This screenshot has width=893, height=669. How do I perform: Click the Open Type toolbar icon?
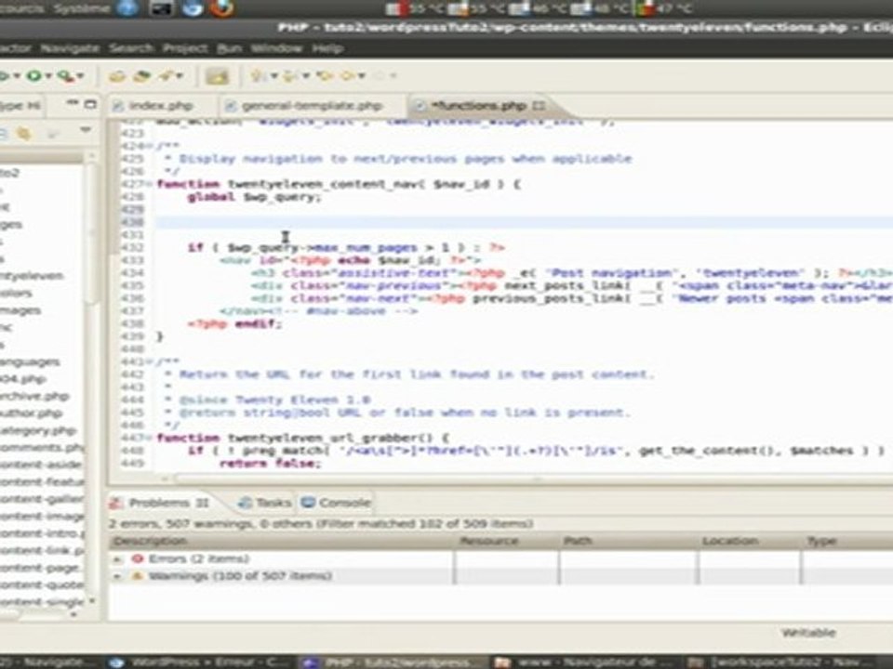click(117, 75)
